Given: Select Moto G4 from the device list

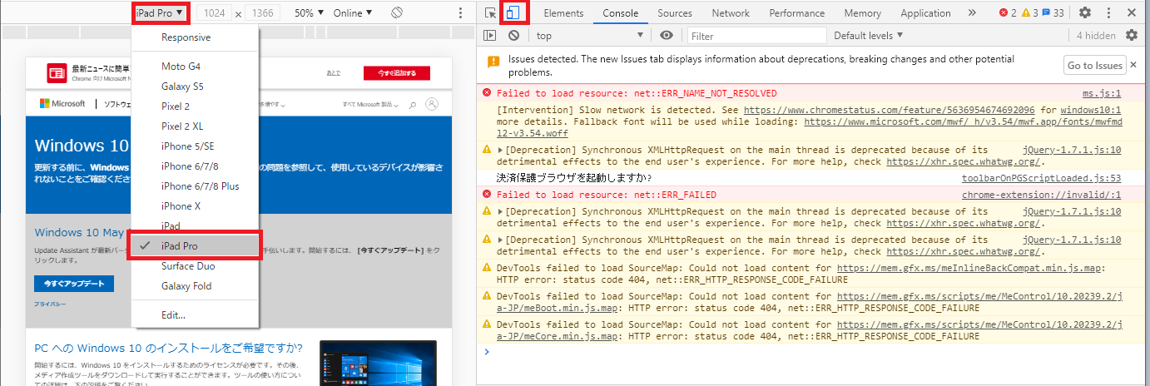Looking at the screenshot, I should click(x=196, y=67).
